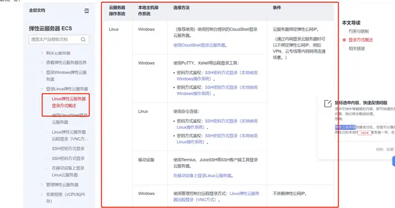Click the 本文导读 heading
Image resolution: width=395 pixels, height=208 pixels.
[351, 23]
